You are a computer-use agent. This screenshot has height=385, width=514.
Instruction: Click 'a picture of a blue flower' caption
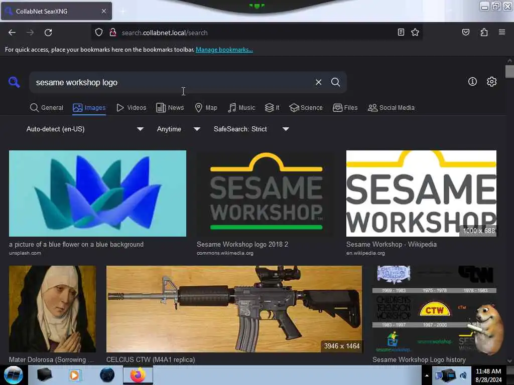click(x=76, y=244)
